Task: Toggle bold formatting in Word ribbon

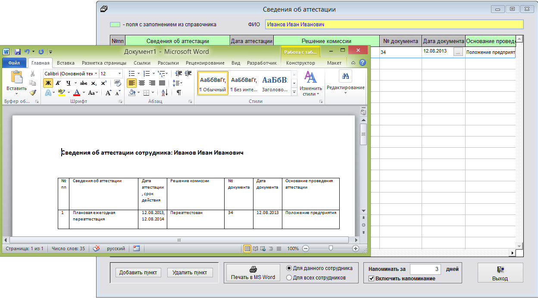Action: point(48,83)
